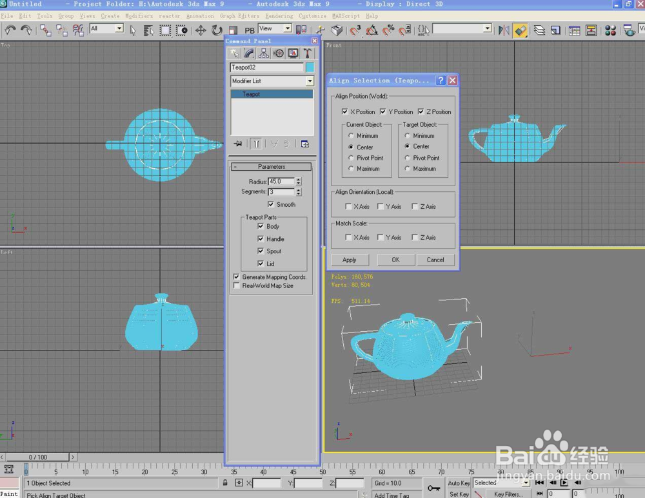Click the Redo arrow in the main toolbar
Screen dimensions: 645x498
point(26,30)
